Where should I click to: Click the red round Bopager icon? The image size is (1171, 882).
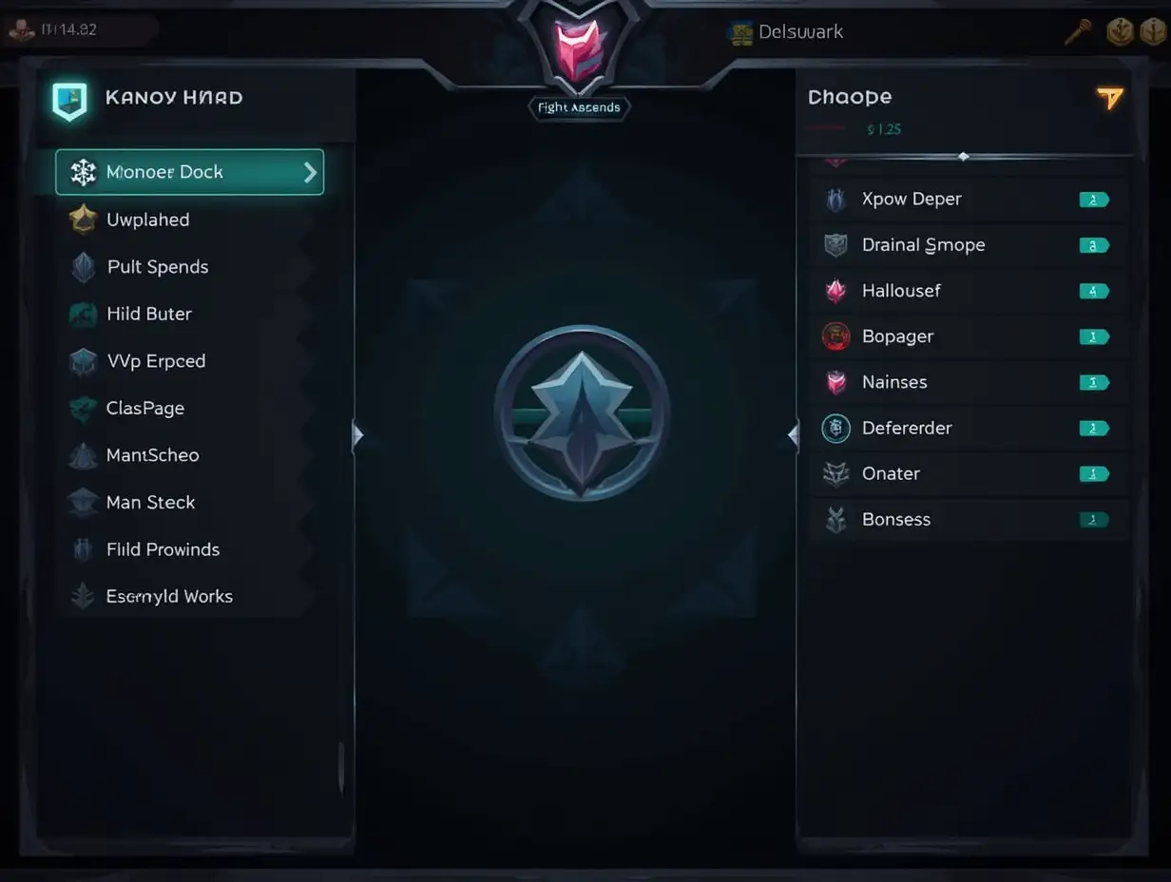coord(835,336)
